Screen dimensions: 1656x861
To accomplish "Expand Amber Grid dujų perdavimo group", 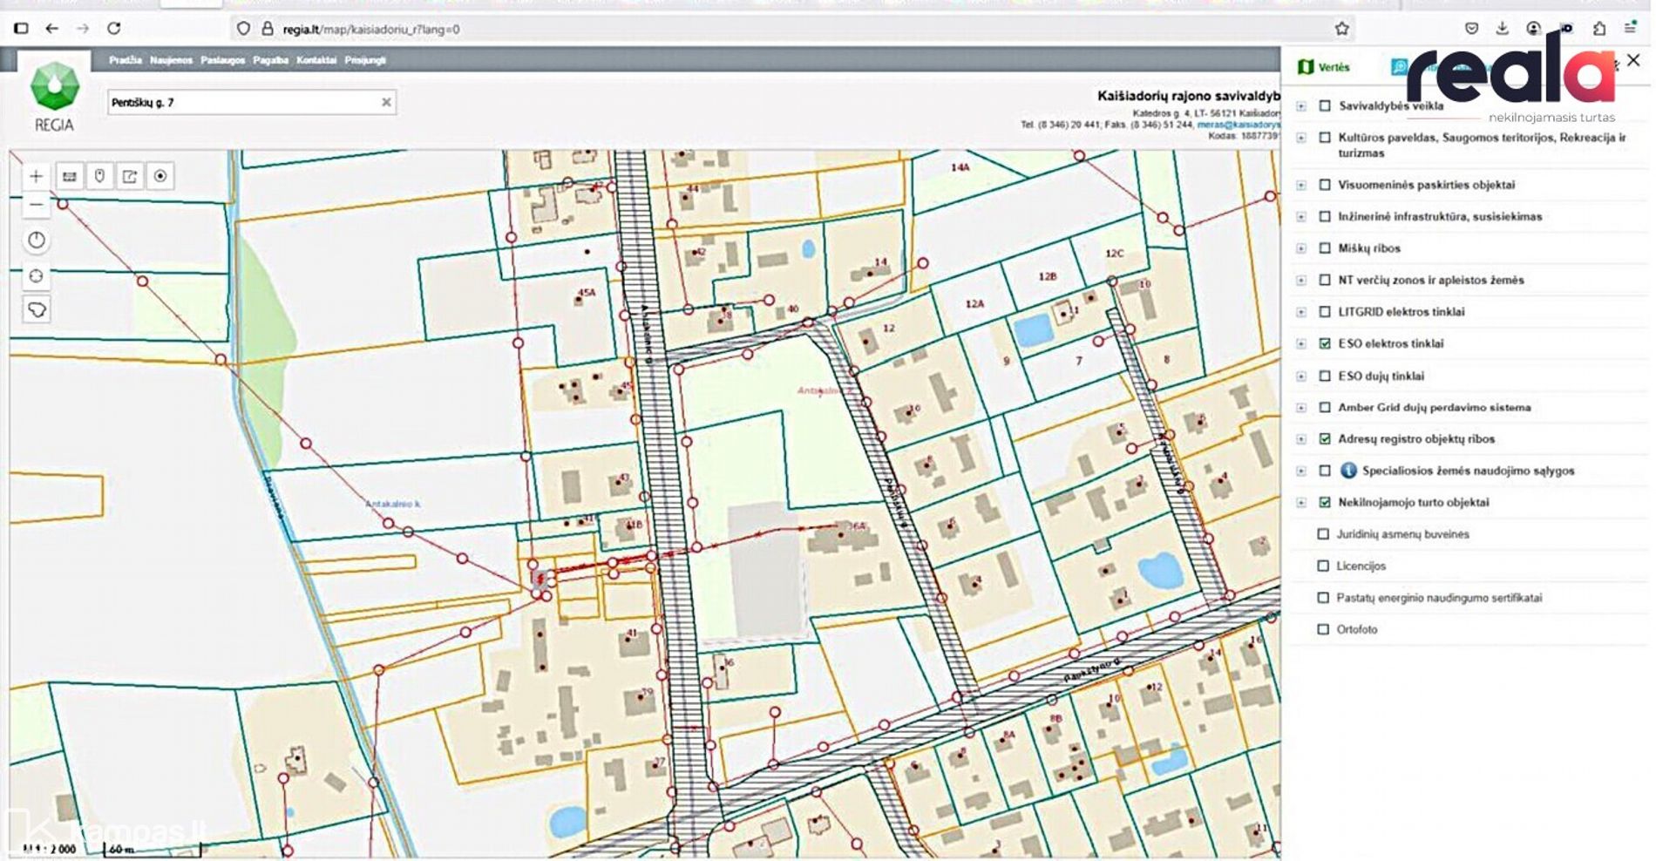I will (1301, 408).
